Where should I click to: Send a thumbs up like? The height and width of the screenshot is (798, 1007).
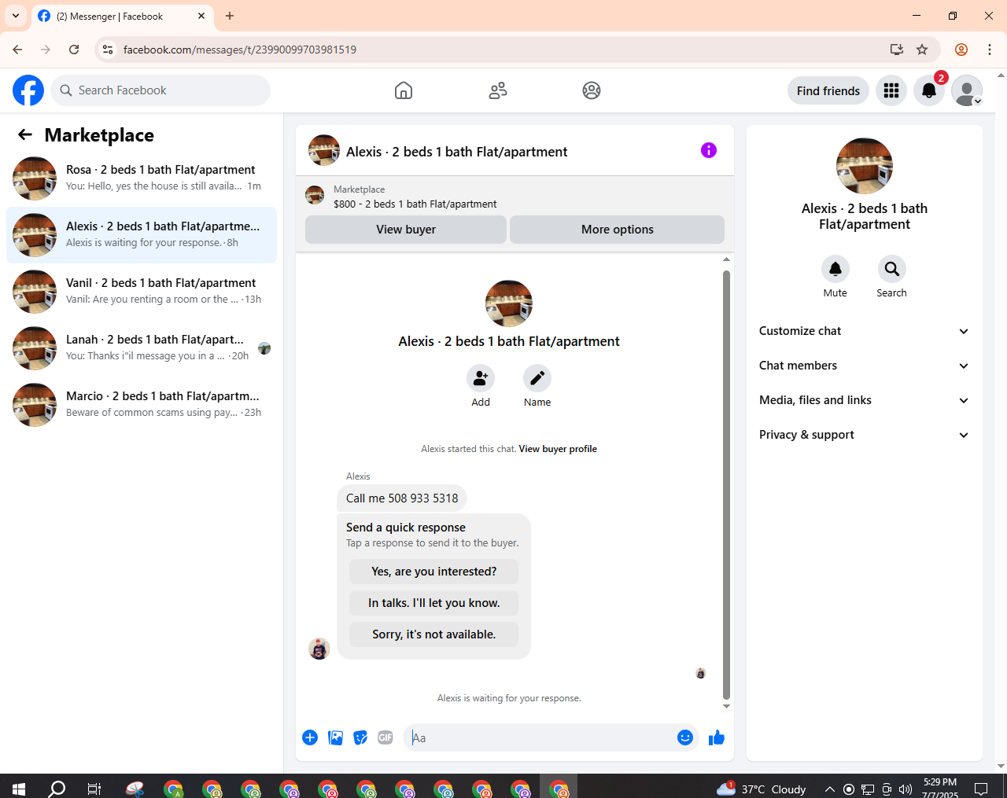coord(717,737)
